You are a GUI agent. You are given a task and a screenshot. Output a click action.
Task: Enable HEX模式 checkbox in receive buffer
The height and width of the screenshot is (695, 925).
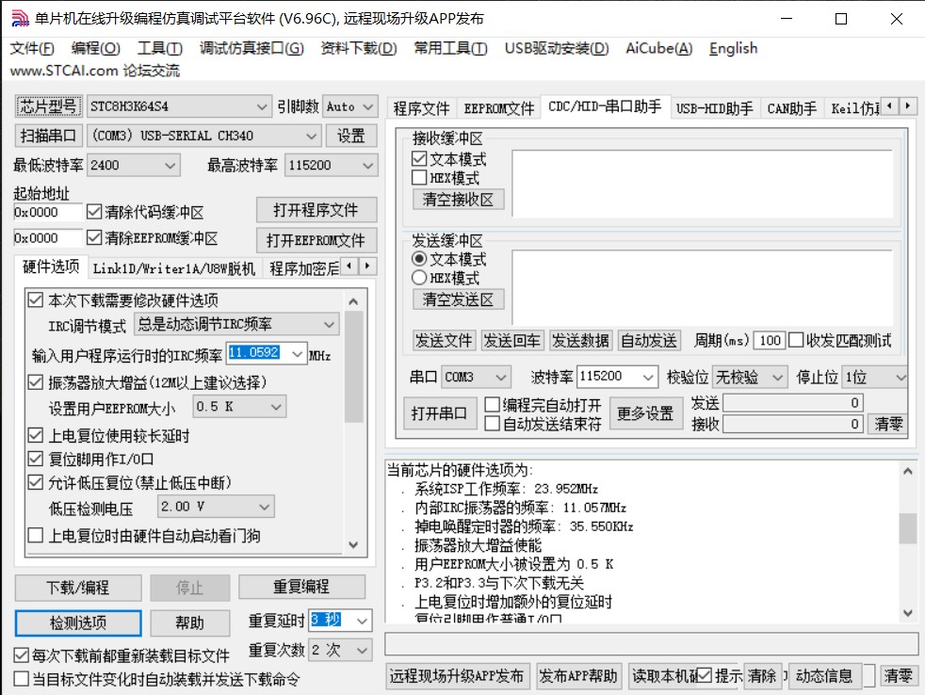(420, 178)
